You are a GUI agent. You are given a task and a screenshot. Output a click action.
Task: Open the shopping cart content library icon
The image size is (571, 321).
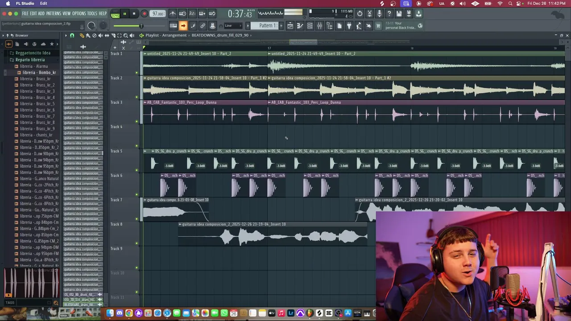pyautogui.click(x=378, y=25)
